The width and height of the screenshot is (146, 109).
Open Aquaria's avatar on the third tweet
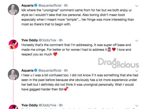[x=14, y=74]
